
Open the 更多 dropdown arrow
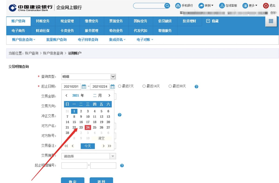pyautogui.click(x=256, y=5)
